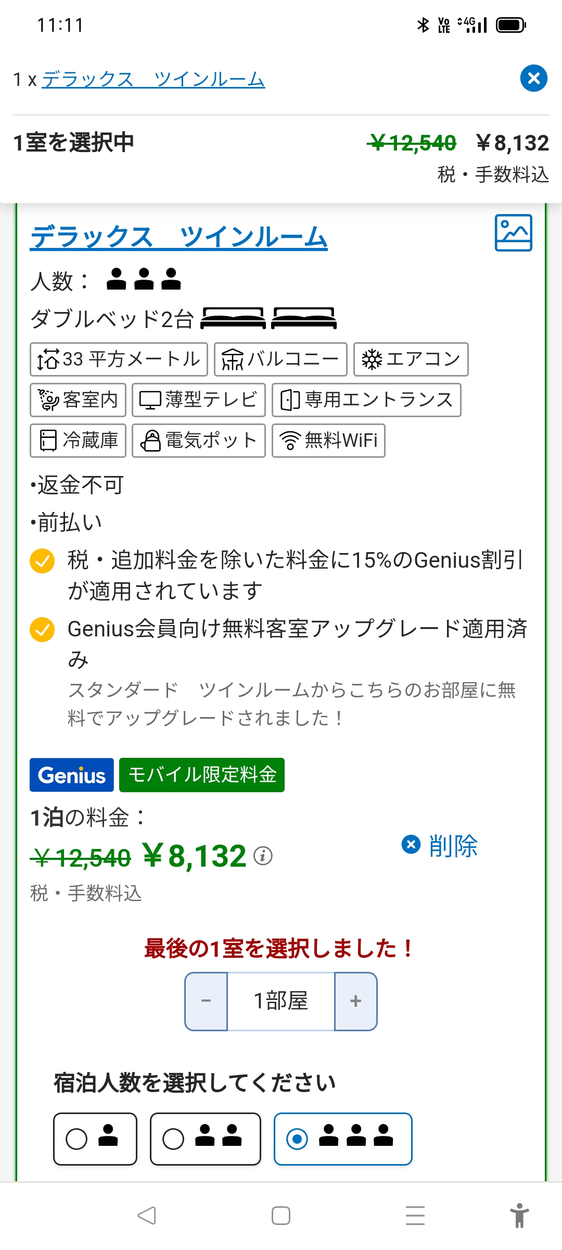Tap the blue X remove icon at top
This screenshot has width=562, height=1250.
[x=533, y=79]
